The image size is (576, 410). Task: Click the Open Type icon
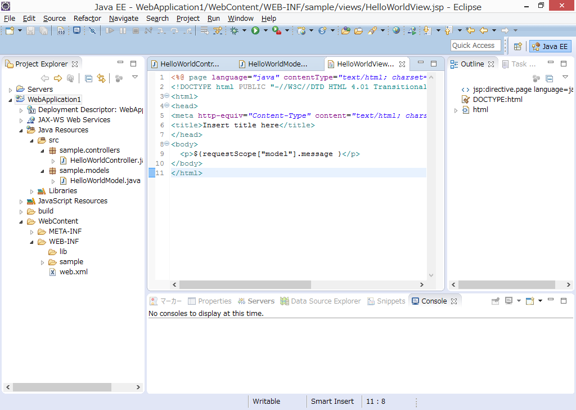point(346,30)
